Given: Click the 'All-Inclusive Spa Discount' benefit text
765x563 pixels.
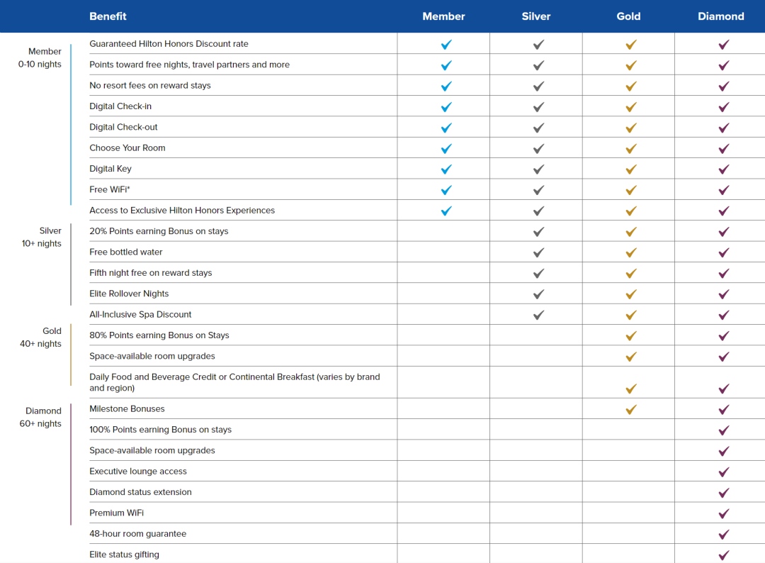Looking at the screenshot, I should [140, 314].
